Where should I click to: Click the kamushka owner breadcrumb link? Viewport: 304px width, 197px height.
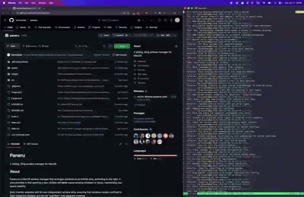click(21, 20)
